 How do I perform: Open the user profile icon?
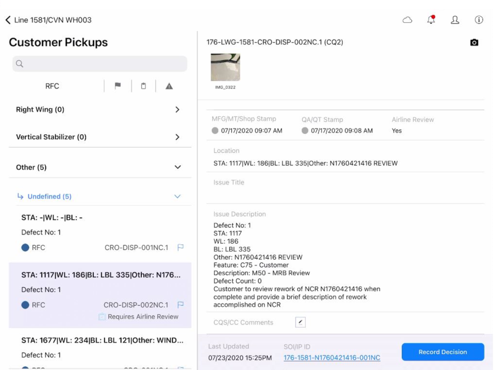pos(455,20)
